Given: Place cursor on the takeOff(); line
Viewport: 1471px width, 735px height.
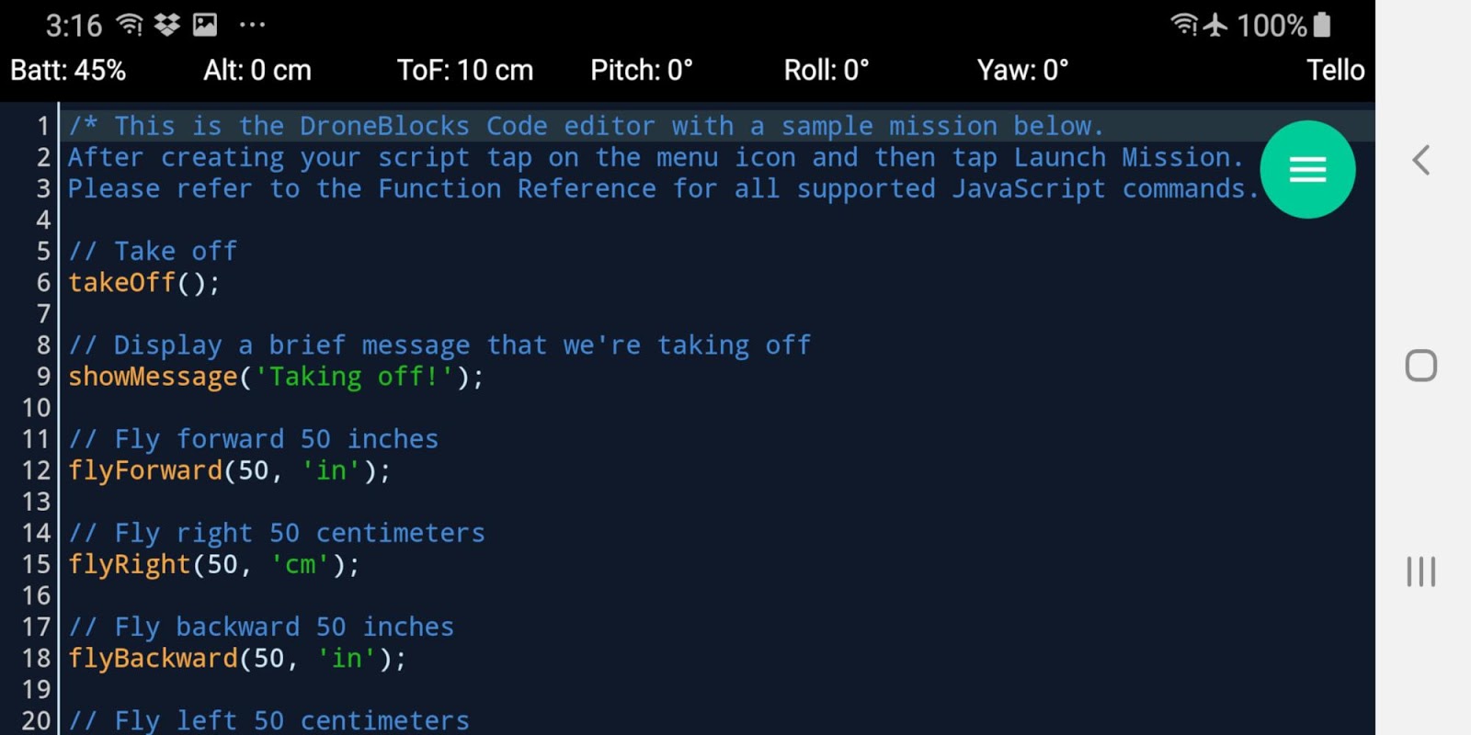Looking at the screenshot, I should pyautogui.click(x=144, y=282).
